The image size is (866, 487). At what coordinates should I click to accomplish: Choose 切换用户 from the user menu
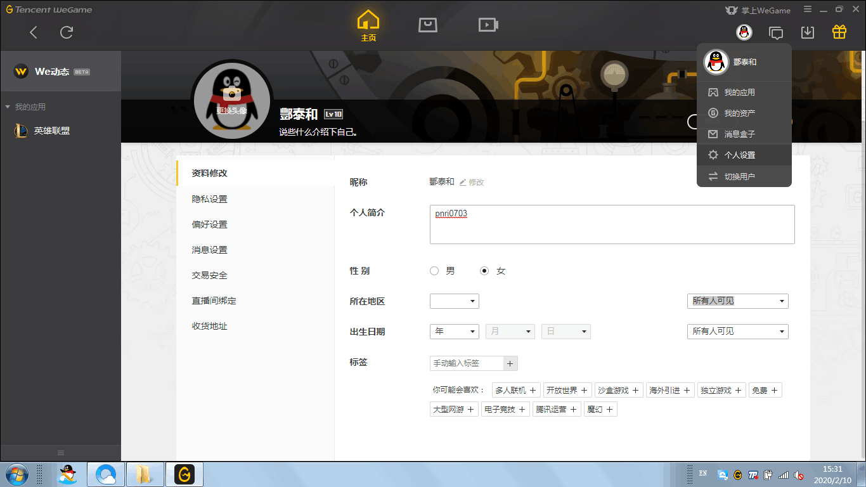click(x=739, y=176)
